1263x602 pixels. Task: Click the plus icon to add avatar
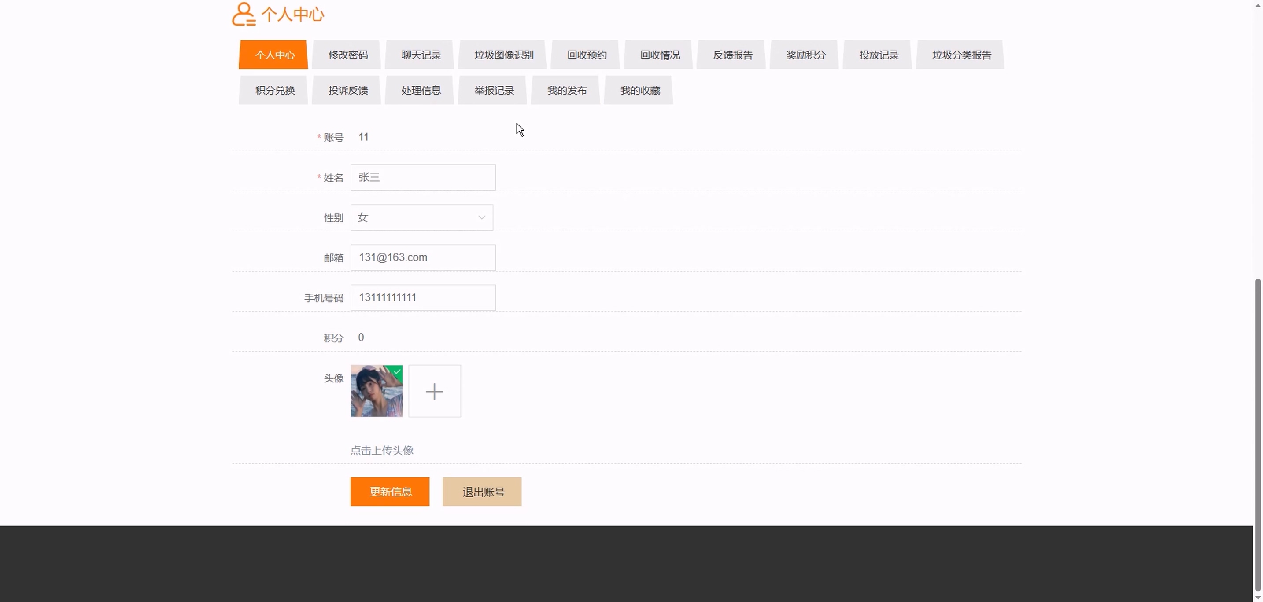tap(434, 391)
